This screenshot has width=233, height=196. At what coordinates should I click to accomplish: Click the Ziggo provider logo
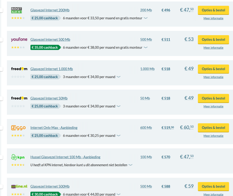[18, 128]
